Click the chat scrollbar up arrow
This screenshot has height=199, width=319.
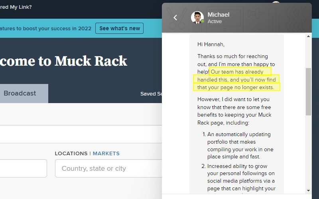[308, 36]
